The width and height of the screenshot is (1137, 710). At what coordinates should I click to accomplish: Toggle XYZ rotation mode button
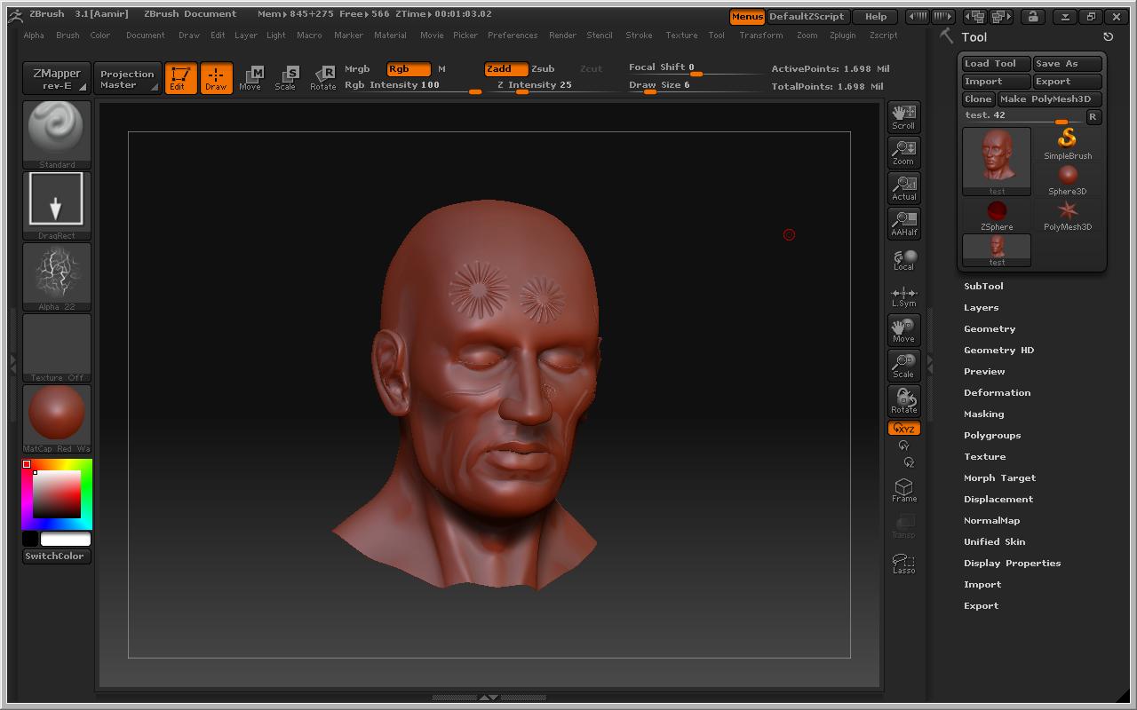[903, 429]
